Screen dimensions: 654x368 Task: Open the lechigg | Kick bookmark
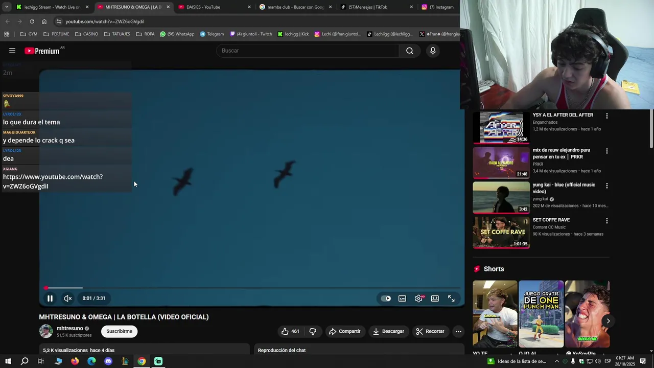(293, 34)
